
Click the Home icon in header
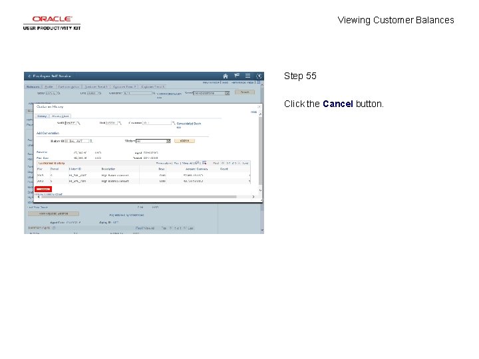[226, 76]
